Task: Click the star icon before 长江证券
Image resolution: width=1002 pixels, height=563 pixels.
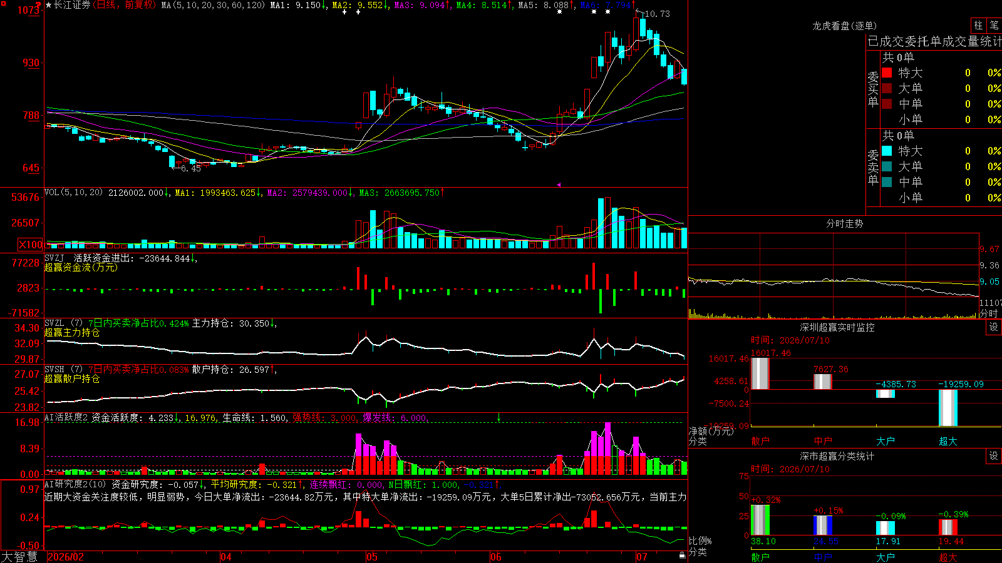Action: pos(48,5)
